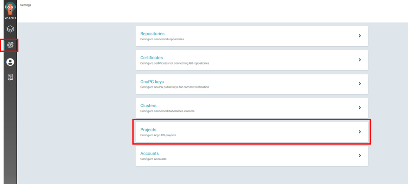Image resolution: width=408 pixels, height=184 pixels.
Task: Click the v2.4.9+1 version label
Action: [x=10, y=18]
